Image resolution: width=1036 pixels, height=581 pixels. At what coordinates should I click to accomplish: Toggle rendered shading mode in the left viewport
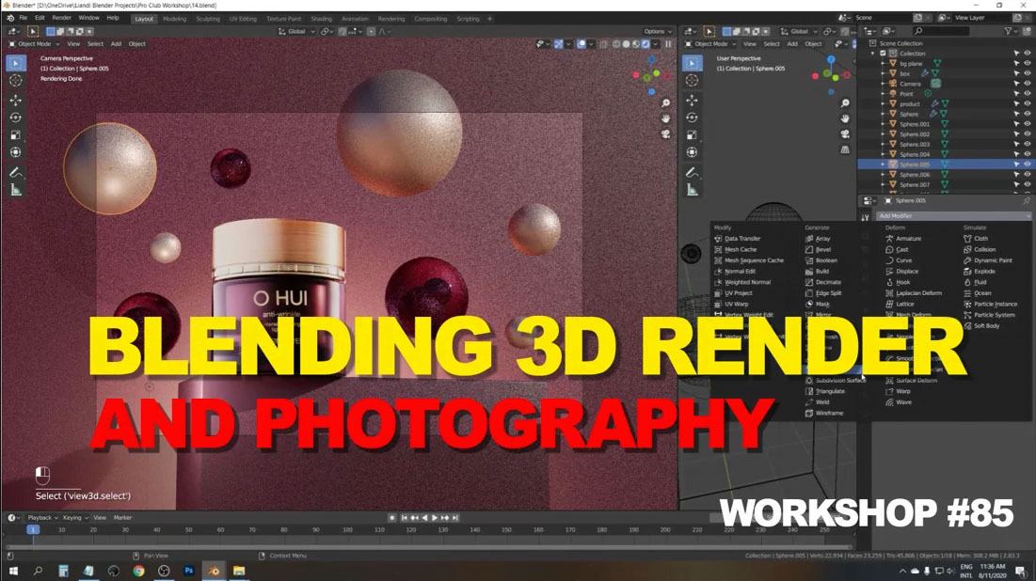646,44
